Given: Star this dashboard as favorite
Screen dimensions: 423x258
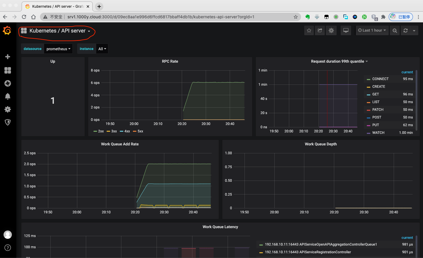Looking at the screenshot, I should coord(309,30).
